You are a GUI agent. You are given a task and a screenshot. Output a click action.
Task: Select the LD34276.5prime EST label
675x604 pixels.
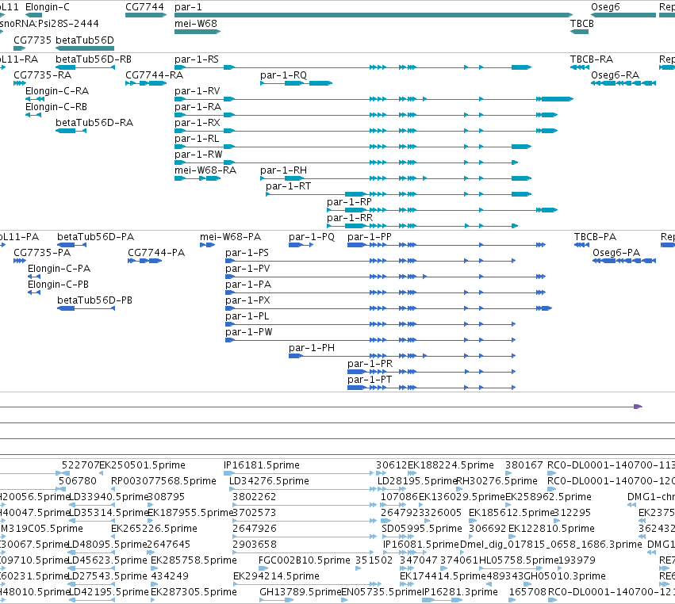click(269, 481)
